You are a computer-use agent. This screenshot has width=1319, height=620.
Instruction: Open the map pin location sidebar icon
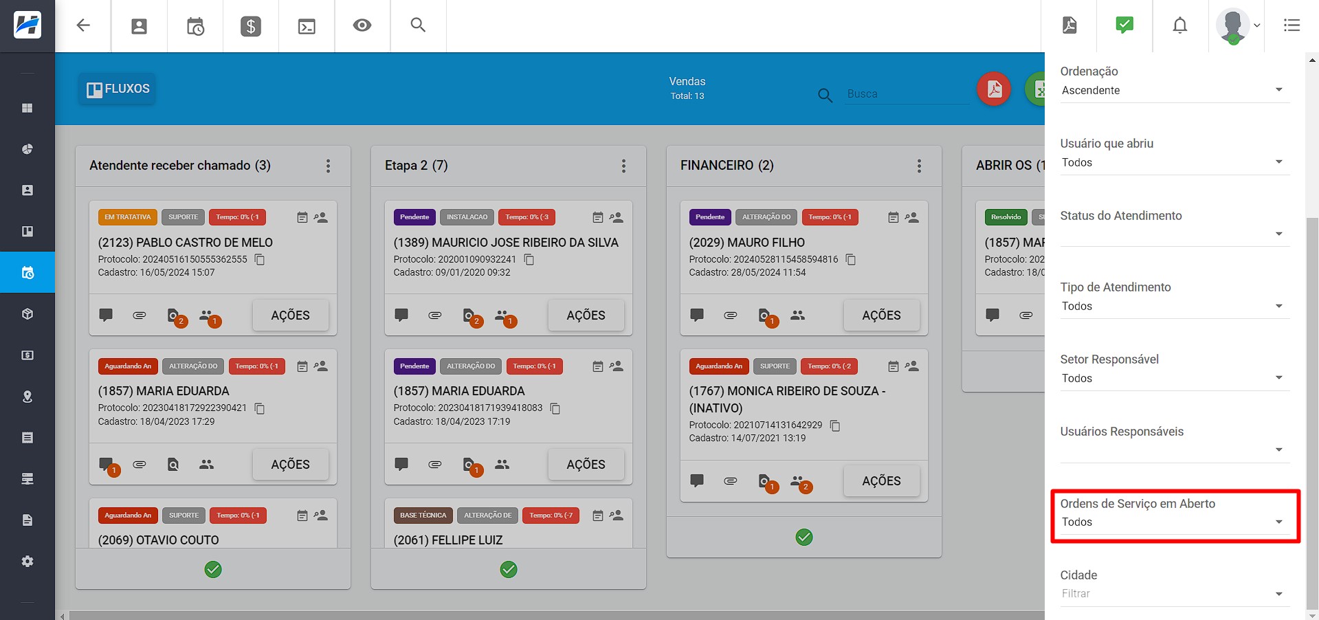pyautogui.click(x=27, y=397)
